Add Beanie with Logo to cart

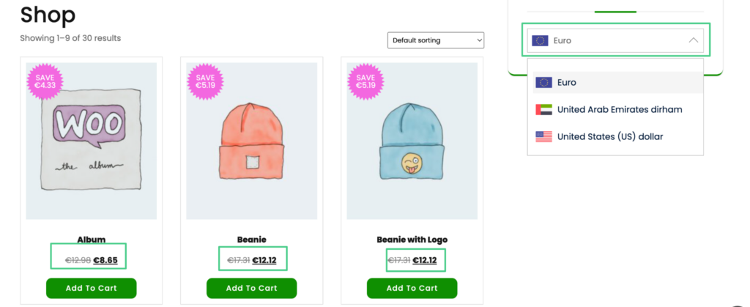click(412, 288)
